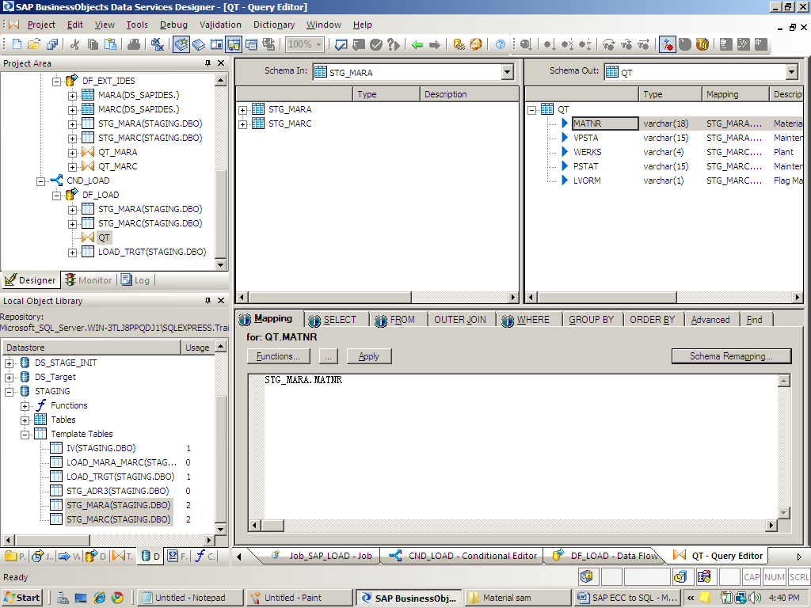Select VPSTA column in Schema Out
Viewport: 811px width, 608px height.
(x=586, y=138)
